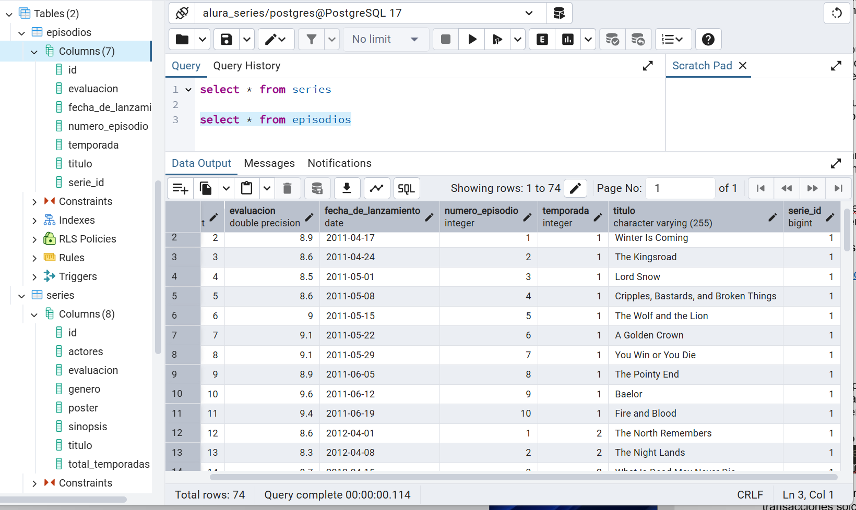Edit the evaluacion column header pencil

[309, 217]
